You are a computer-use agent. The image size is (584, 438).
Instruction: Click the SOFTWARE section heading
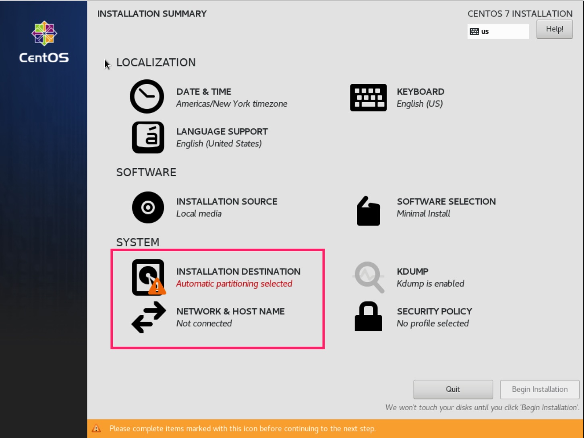click(x=146, y=172)
